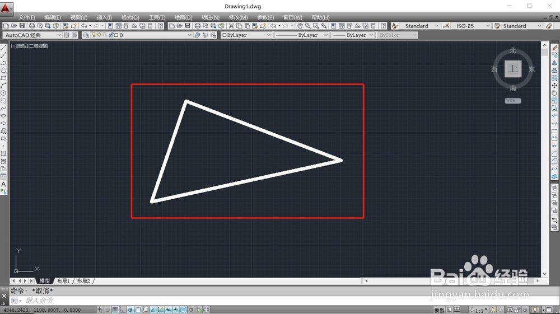Toggle Grid Display in status bar
This screenshot has width=560, height=314.
pyautogui.click(x=115, y=310)
